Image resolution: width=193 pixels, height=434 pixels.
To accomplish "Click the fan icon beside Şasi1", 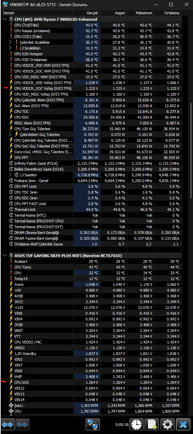I will point(11,405).
